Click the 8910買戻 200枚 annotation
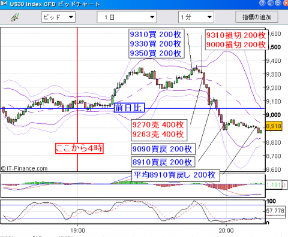Viewport: 288px width, 237px height. (163, 162)
